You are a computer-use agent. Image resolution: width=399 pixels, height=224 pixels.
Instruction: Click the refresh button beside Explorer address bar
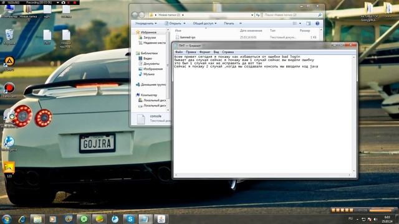pos(257,15)
